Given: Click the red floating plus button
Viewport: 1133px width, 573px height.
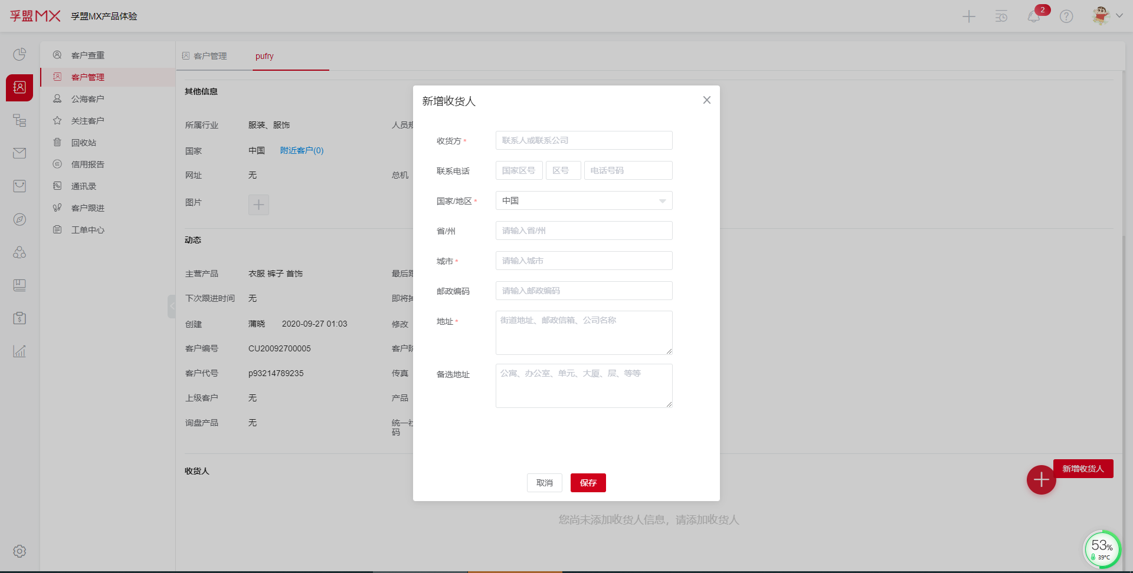Looking at the screenshot, I should [1041, 480].
